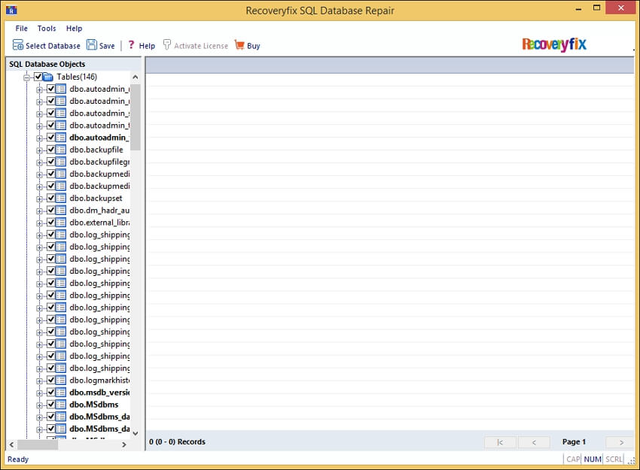Click the tree's vertical scroll down arrow
Viewport: 640px width, 470px height.
click(x=136, y=434)
